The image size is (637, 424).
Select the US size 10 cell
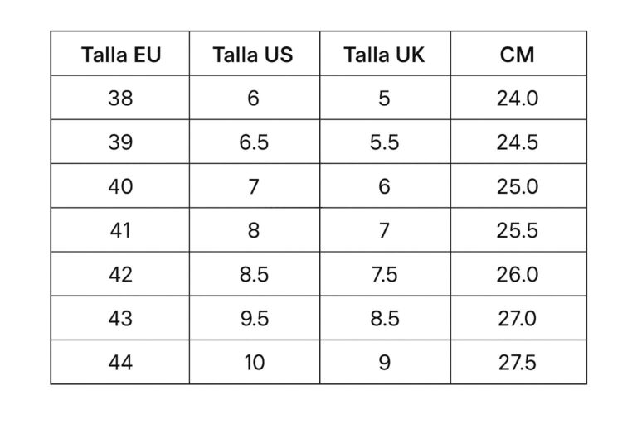[253, 362]
